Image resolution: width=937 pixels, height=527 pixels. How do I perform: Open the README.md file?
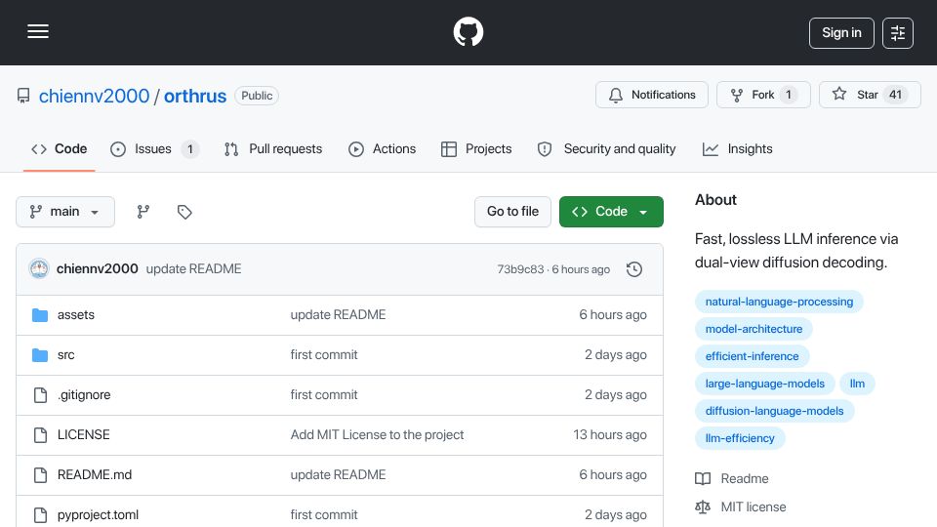point(95,475)
